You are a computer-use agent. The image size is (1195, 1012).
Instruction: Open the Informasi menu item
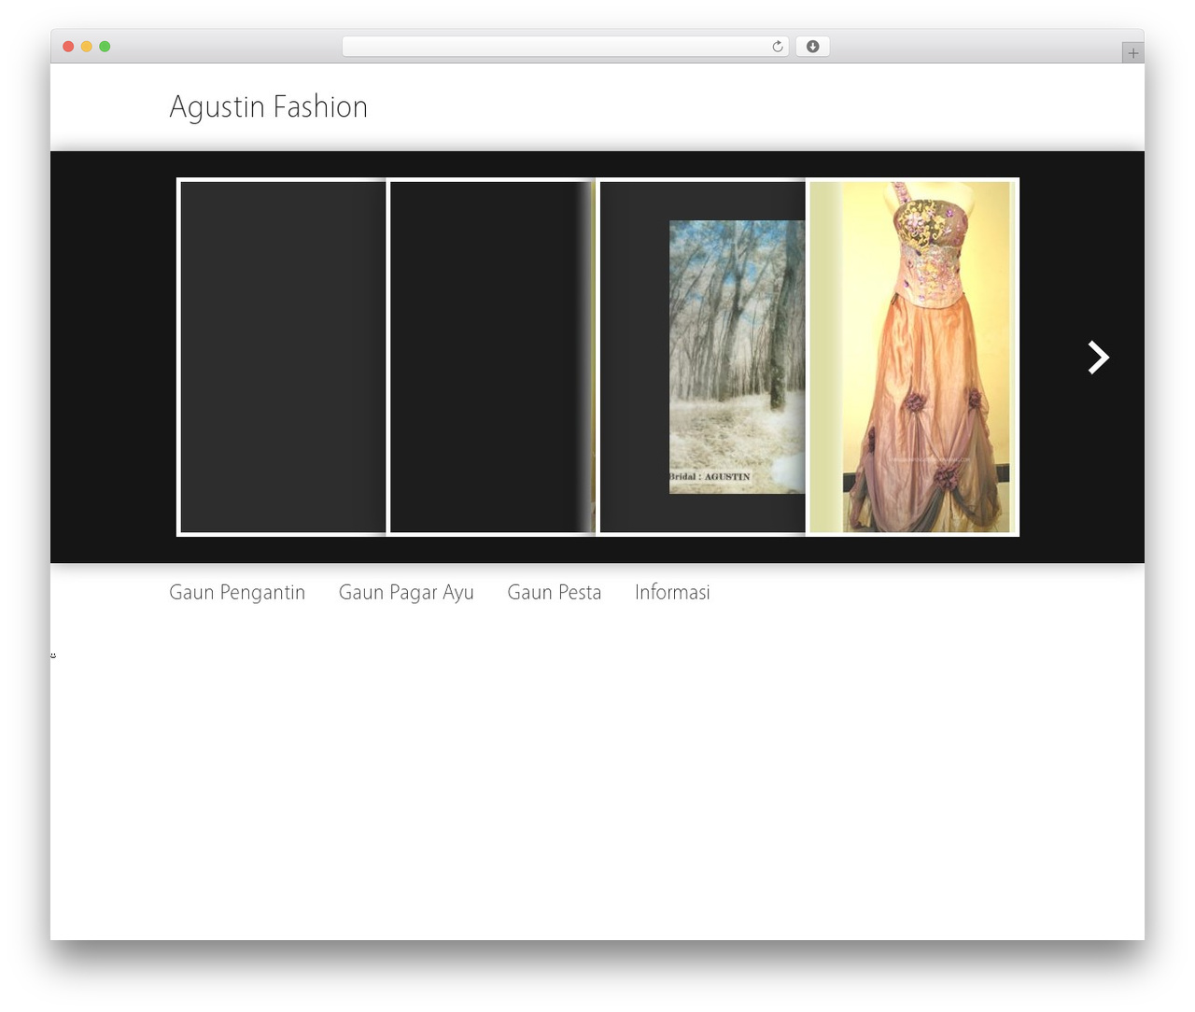pos(672,593)
